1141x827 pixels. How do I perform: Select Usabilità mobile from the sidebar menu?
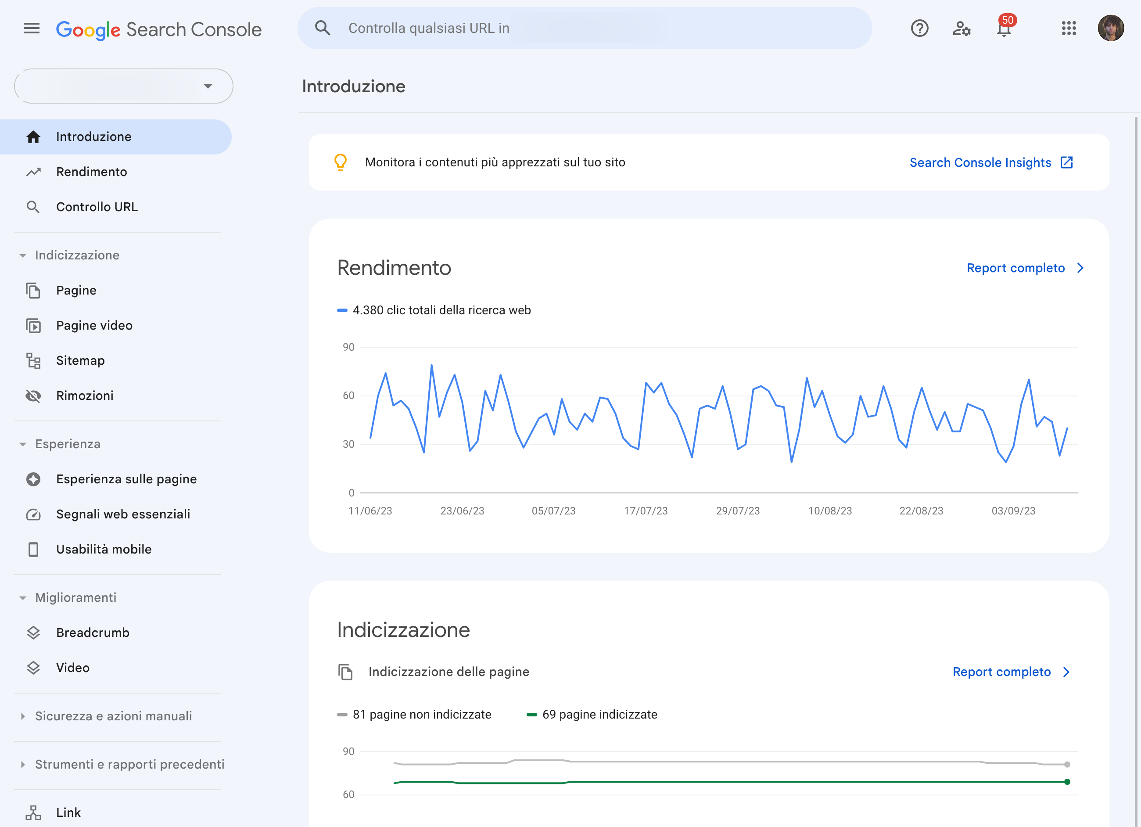[104, 549]
